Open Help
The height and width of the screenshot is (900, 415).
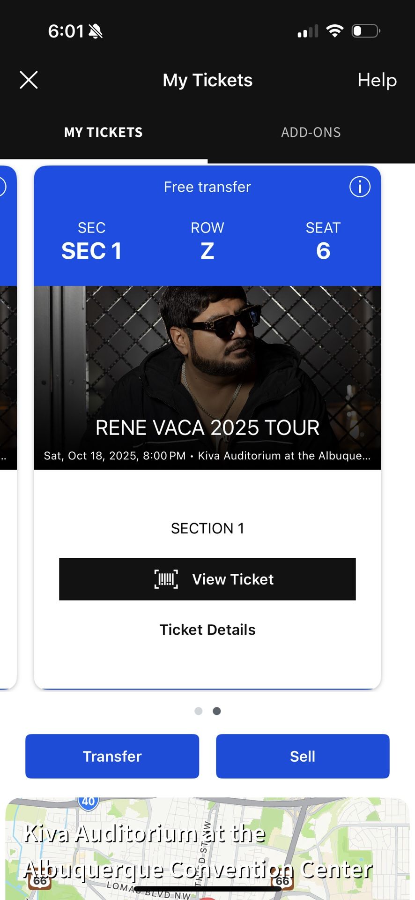coord(377,80)
